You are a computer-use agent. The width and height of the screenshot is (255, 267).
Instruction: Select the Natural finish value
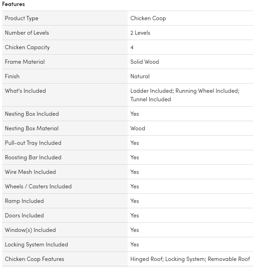pos(140,76)
